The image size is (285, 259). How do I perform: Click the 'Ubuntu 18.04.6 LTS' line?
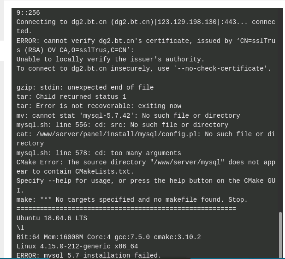point(52,218)
